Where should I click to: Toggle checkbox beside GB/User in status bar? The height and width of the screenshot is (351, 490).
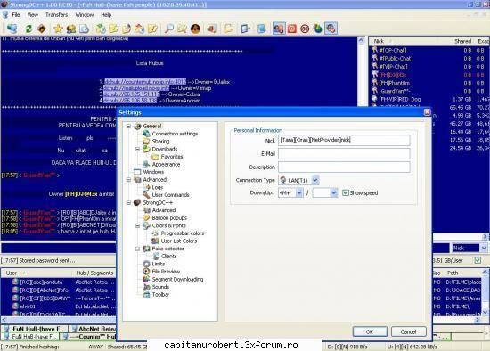pos(478,260)
